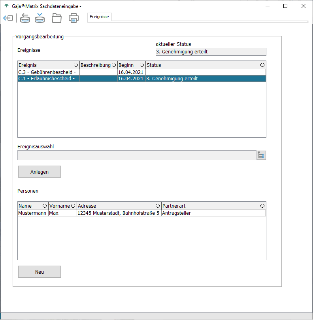Viewport: 313px width, 320px height.
Task: Switch to the Ereignisse tab
Action: [99, 17]
